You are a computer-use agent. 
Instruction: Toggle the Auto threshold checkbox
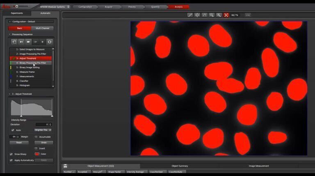coord(13,130)
